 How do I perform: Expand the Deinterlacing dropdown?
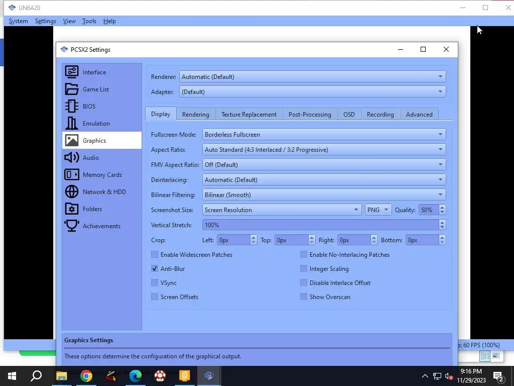(x=324, y=179)
